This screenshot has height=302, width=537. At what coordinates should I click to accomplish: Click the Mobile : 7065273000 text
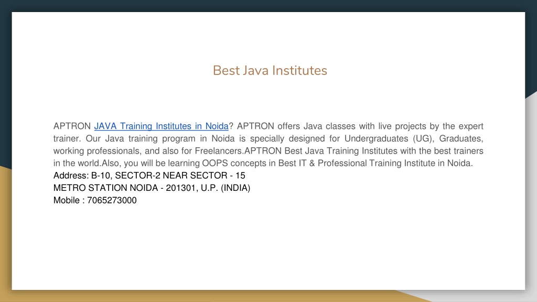(95, 200)
